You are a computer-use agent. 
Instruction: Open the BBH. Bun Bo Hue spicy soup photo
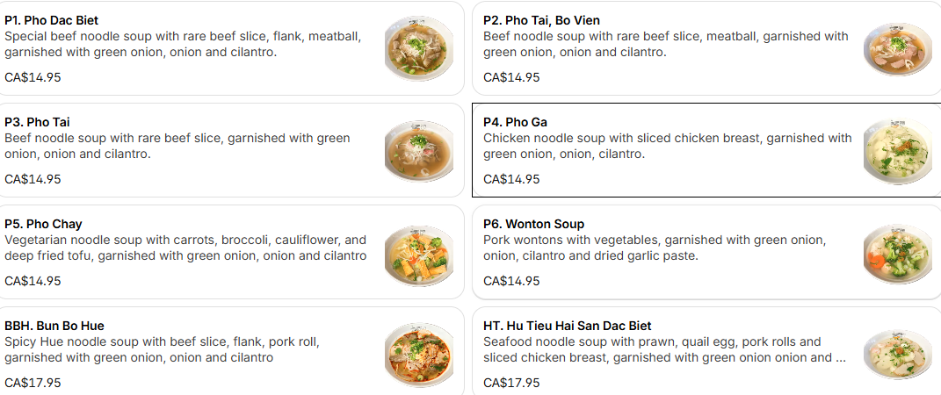pyautogui.click(x=419, y=355)
